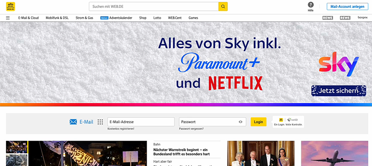Open the apps grid icon beside E-Mail
The width and height of the screenshot is (372, 166).
click(x=100, y=122)
